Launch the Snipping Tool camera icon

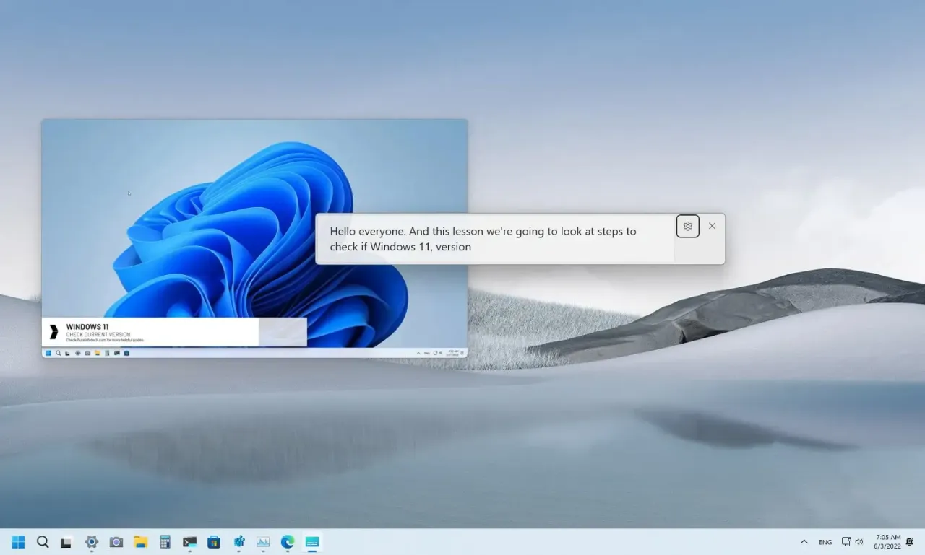click(x=116, y=541)
